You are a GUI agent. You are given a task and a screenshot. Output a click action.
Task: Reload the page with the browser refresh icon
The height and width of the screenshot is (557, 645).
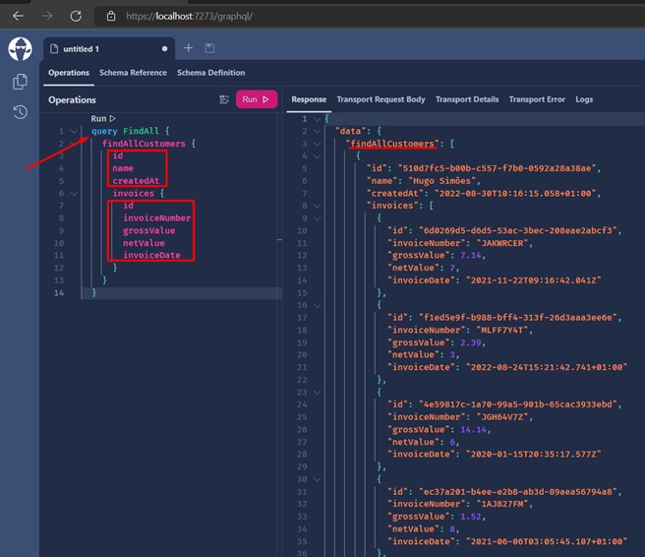point(78,16)
